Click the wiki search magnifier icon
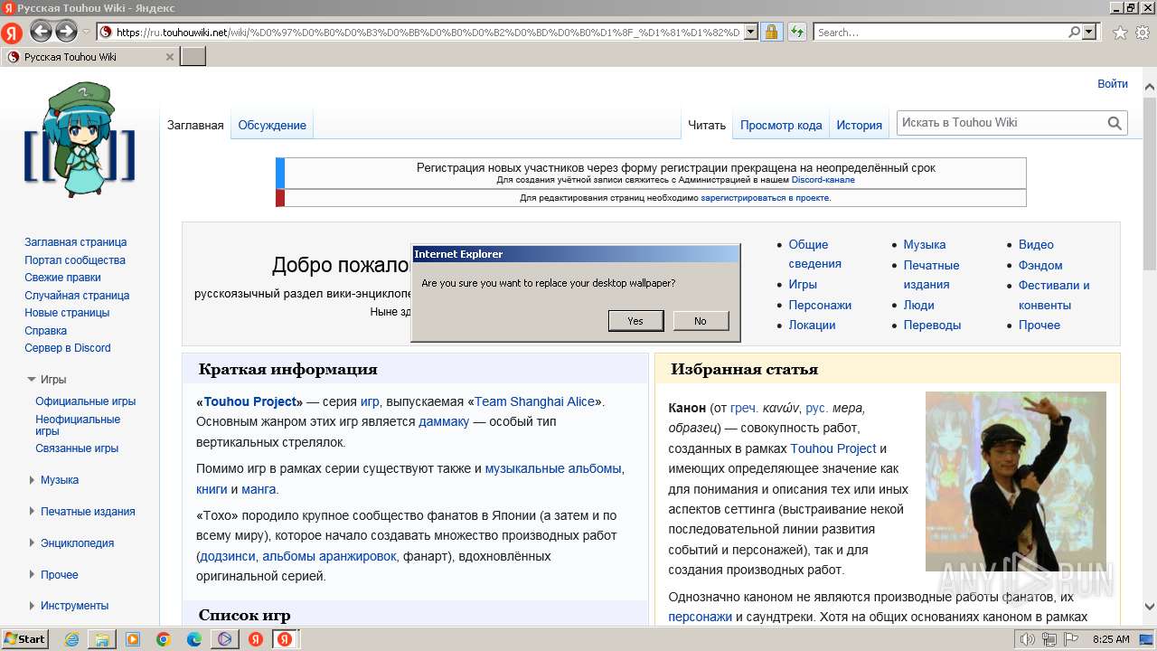The image size is (1157, 651). click(1115, 123)
